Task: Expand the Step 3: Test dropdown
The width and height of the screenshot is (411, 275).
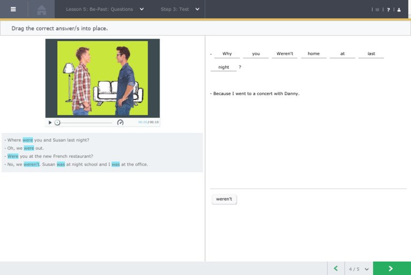Action: tap(180, 9)
